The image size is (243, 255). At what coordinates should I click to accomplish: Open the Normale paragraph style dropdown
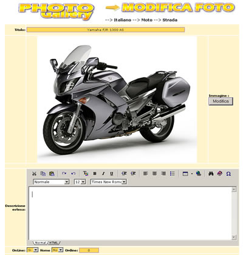tap(51, 182)
